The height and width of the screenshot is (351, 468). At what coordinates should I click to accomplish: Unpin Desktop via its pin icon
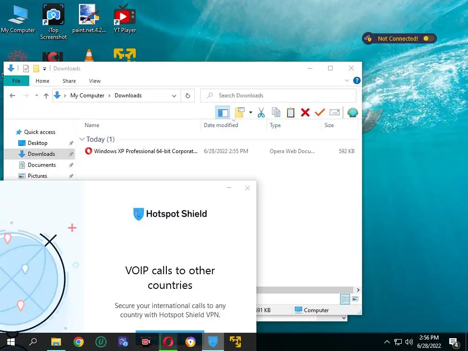71,143
